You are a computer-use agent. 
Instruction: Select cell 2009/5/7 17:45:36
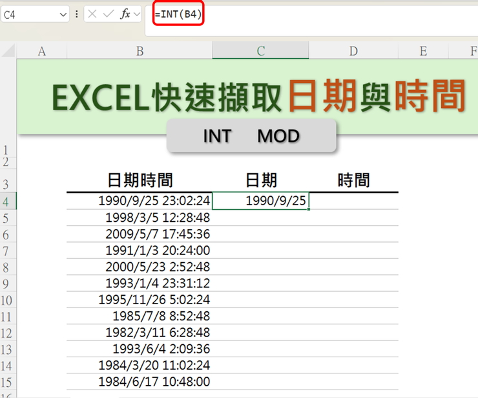click(x=140, y=234)
